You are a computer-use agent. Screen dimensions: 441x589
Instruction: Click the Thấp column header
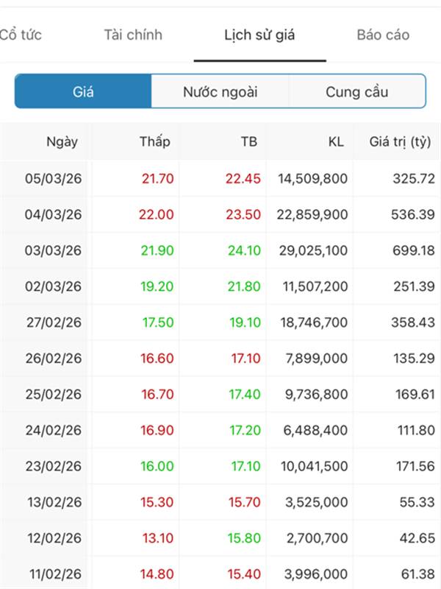pyautogui.click(x=154, y=142)
